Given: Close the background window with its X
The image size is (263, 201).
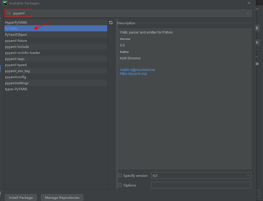Looking at the screenshot, I should pos(257,9).
